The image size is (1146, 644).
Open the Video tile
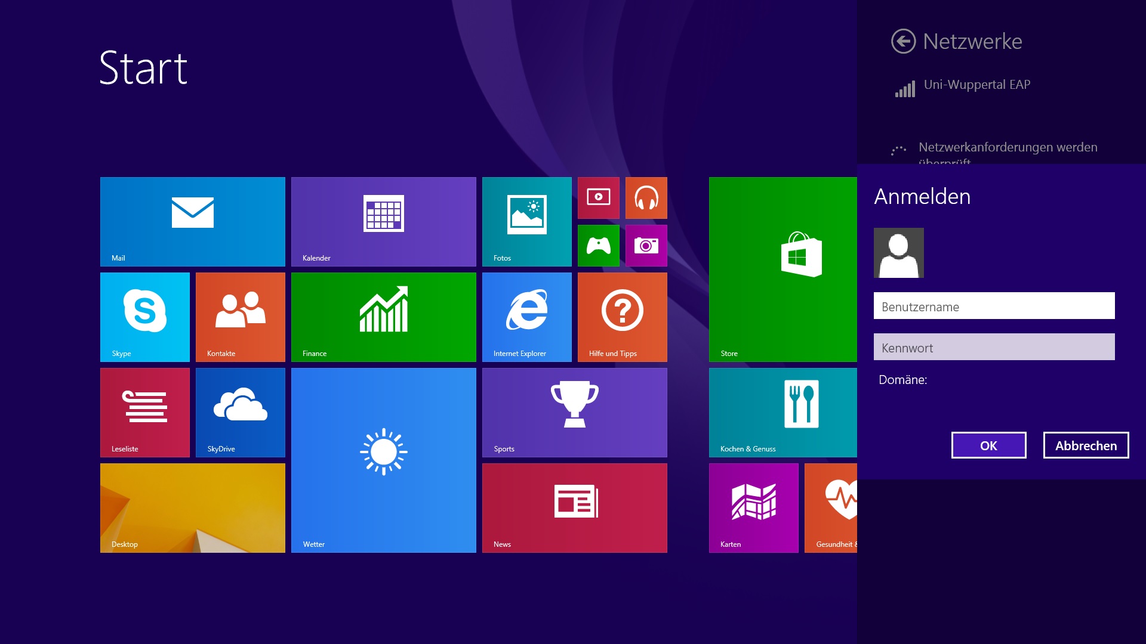click(x=598, y=197)
